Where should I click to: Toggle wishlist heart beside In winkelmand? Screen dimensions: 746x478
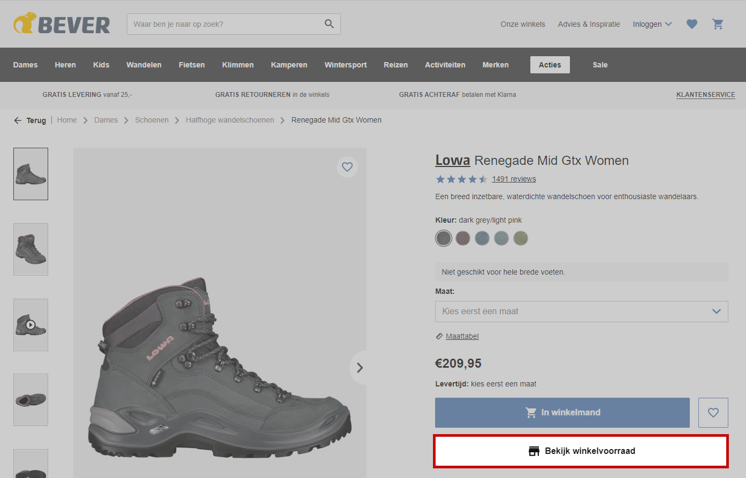(x=713, y=413)
